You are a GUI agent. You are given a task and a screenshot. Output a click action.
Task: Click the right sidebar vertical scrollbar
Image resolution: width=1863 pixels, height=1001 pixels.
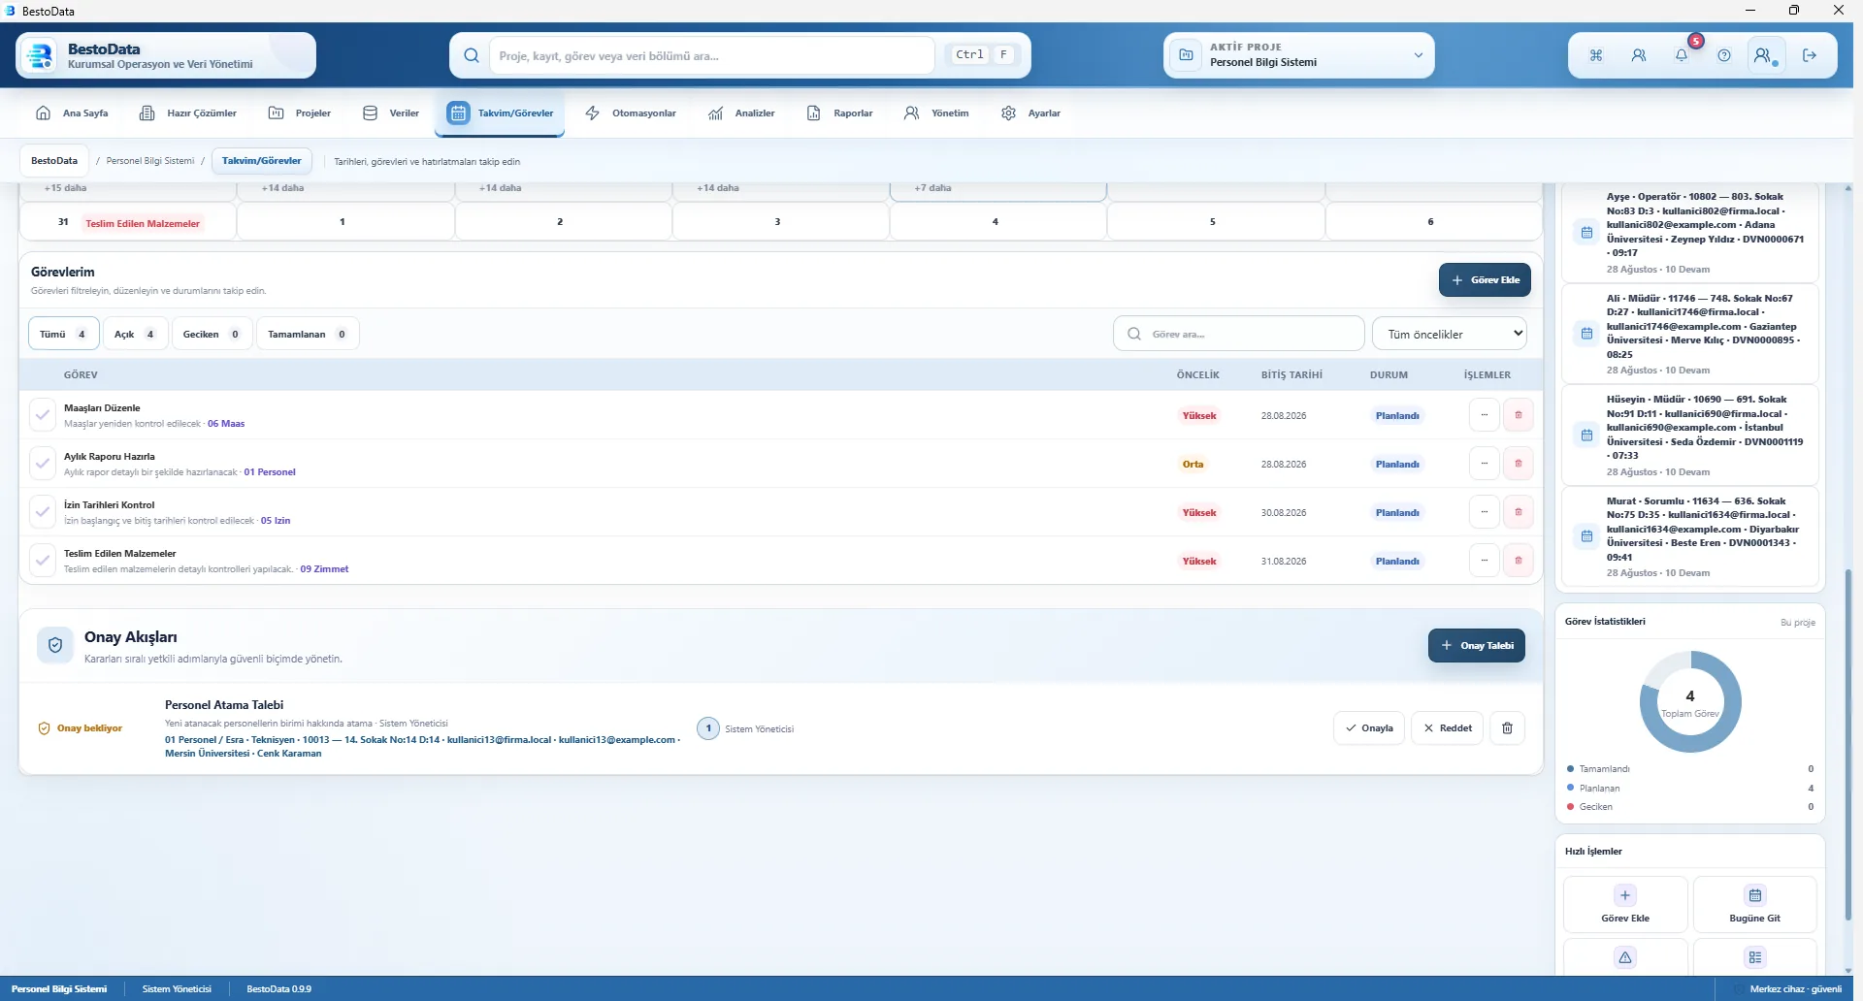[x=1847, y=747]
